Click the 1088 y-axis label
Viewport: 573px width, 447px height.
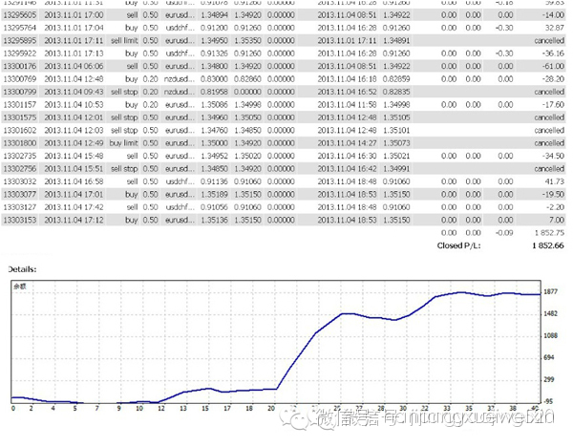[x=550, y=335]
